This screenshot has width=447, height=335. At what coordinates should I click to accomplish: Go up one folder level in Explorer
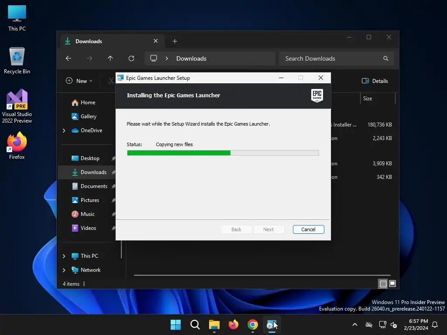[x=110, y=58]
